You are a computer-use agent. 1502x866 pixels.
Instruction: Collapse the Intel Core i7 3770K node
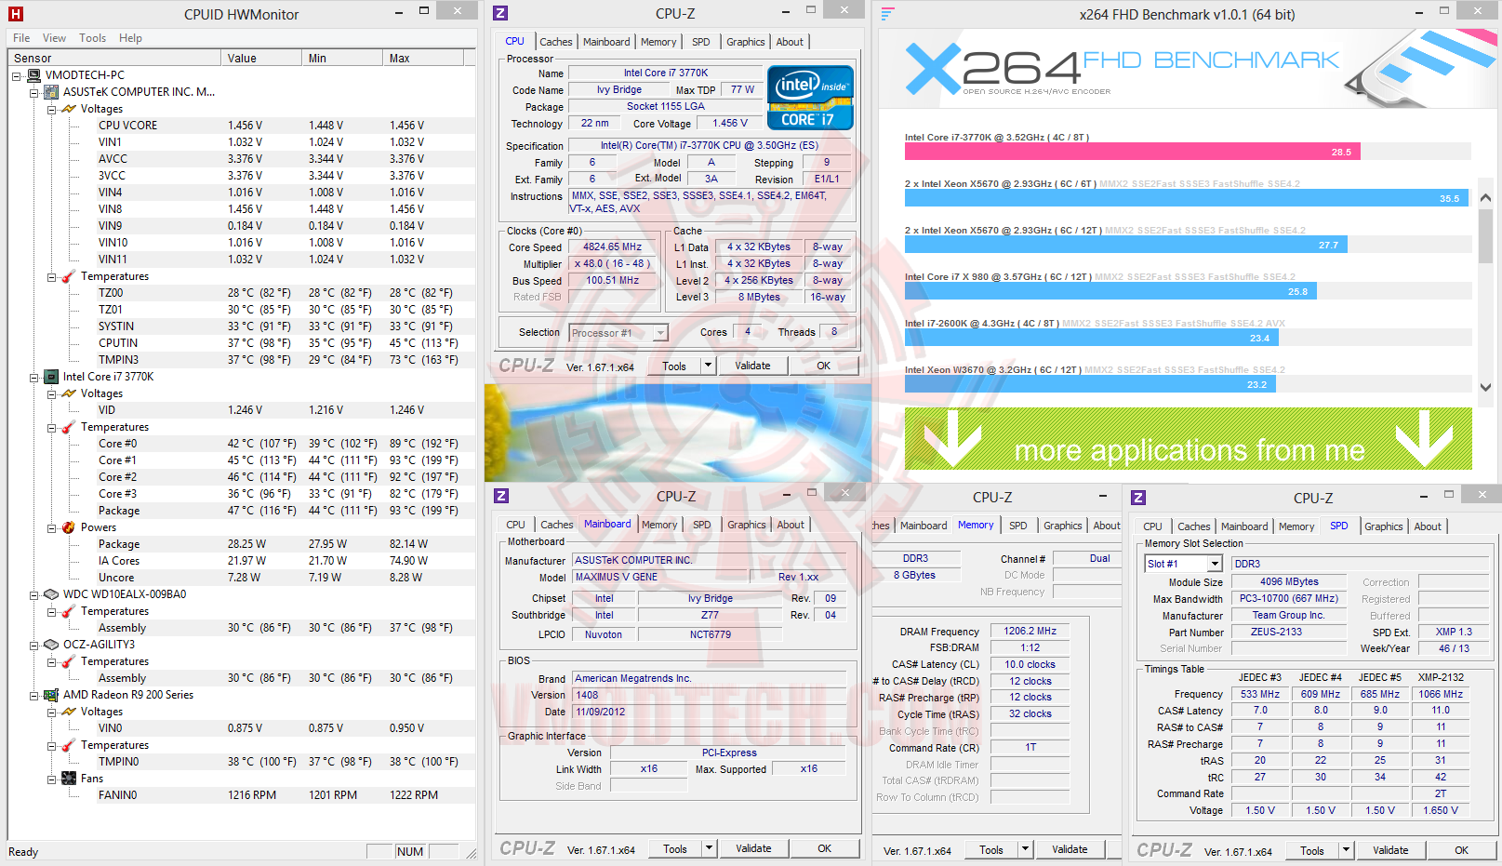(x=34, y=377)
